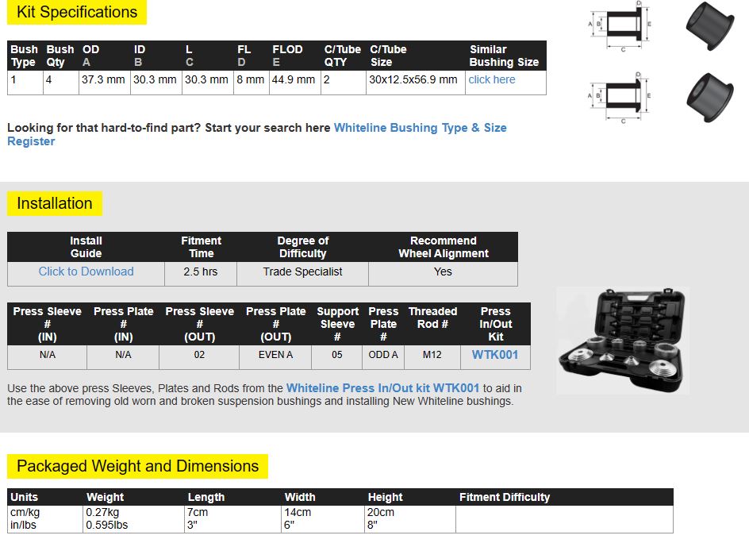Select the 2.5 hrs fitment time cell
The height and width of the screenshot is (543, 749).
pos(201,271)
